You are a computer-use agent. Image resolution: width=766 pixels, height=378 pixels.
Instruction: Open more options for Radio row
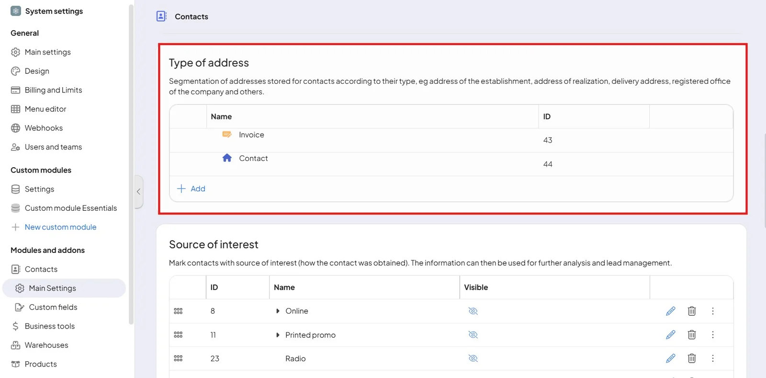pos(713,358)
